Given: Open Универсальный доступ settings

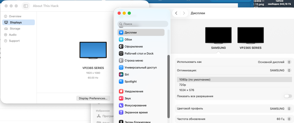Looking at the screenshot, I should click(x=141, y=68).
